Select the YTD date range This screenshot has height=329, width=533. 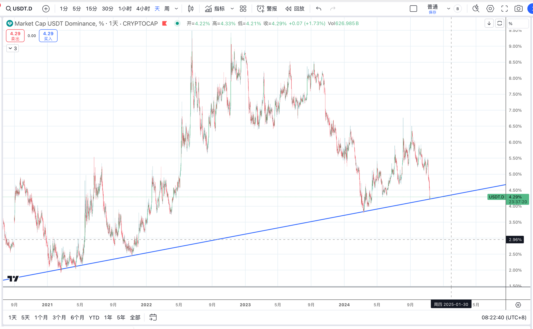[94, 318]
